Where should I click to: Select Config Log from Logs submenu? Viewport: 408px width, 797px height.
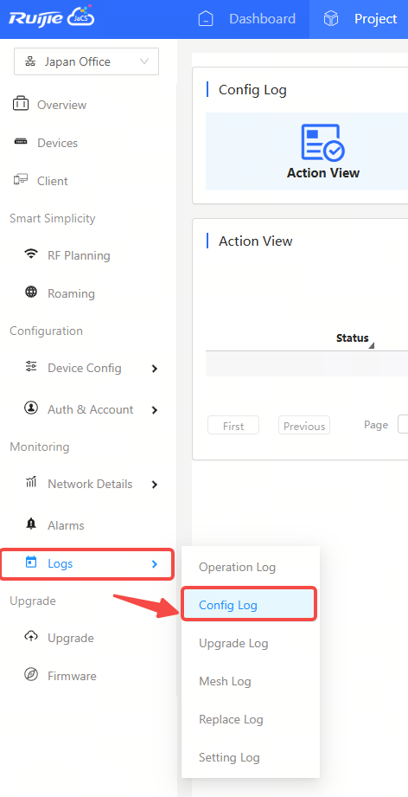pos(249,604)
